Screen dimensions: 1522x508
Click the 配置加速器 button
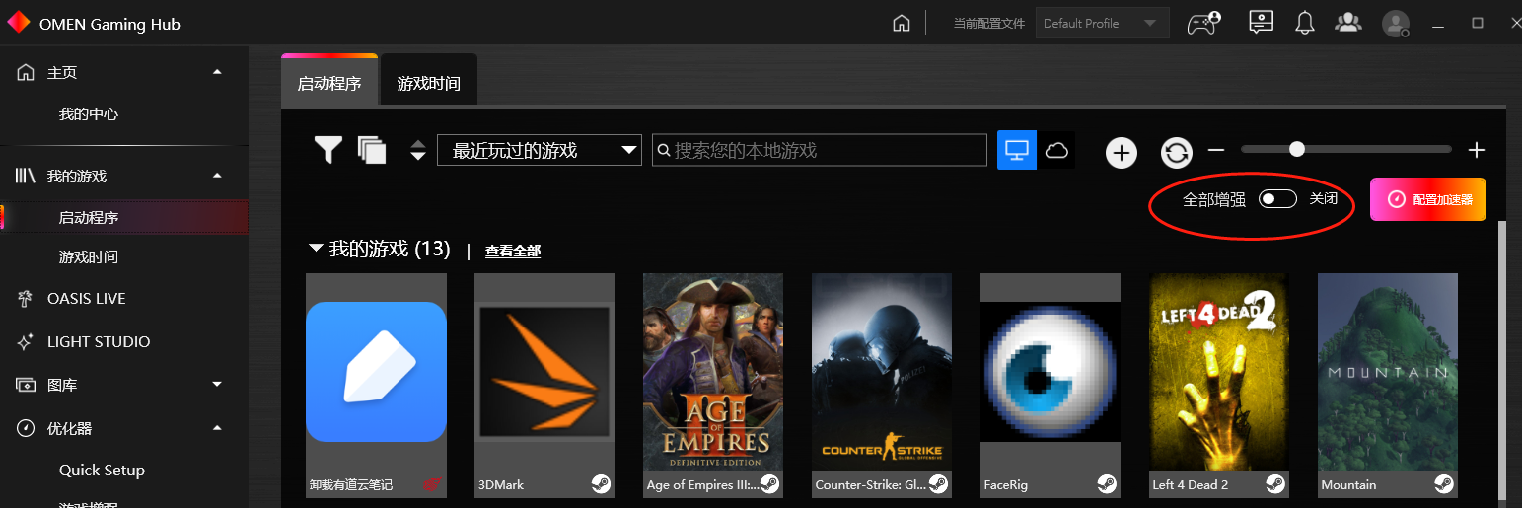tap(1427, 199)
